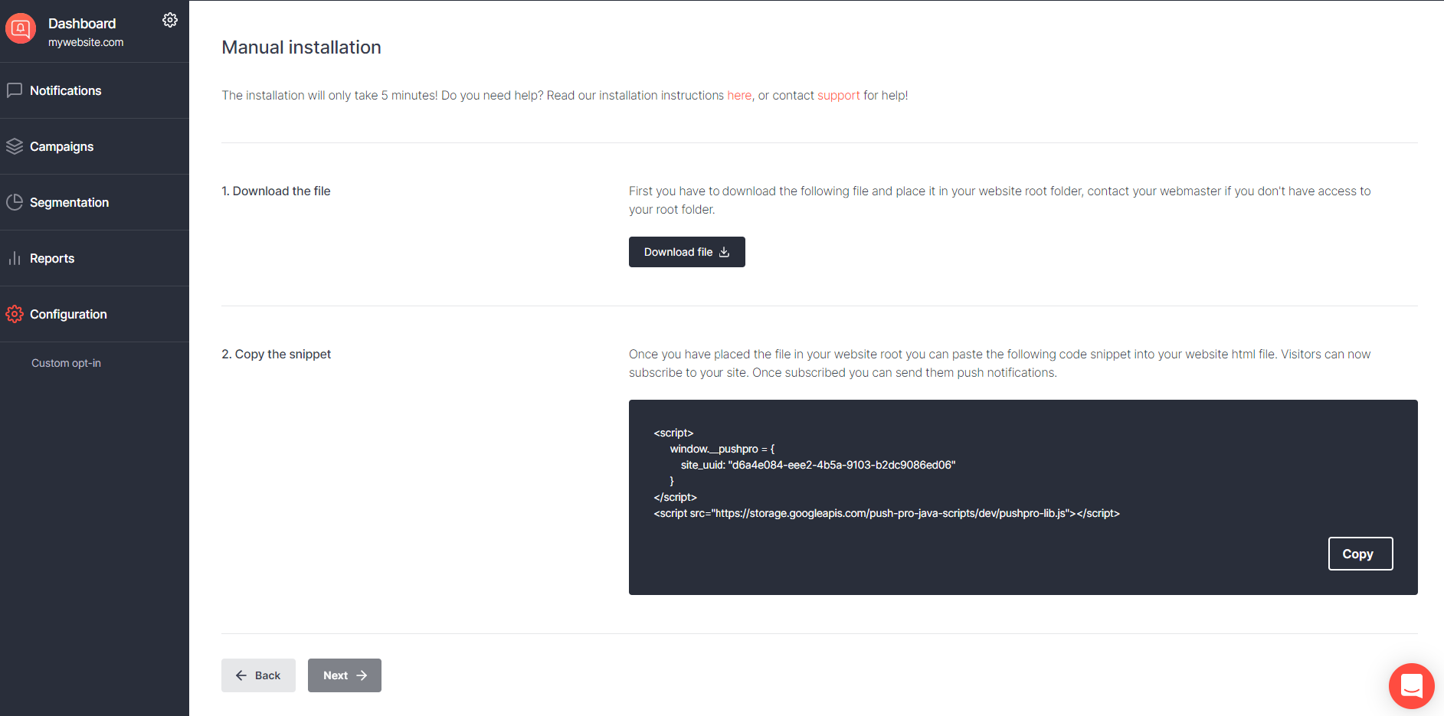Open the Custom opt-in submenu item

(x=66, y=363)
